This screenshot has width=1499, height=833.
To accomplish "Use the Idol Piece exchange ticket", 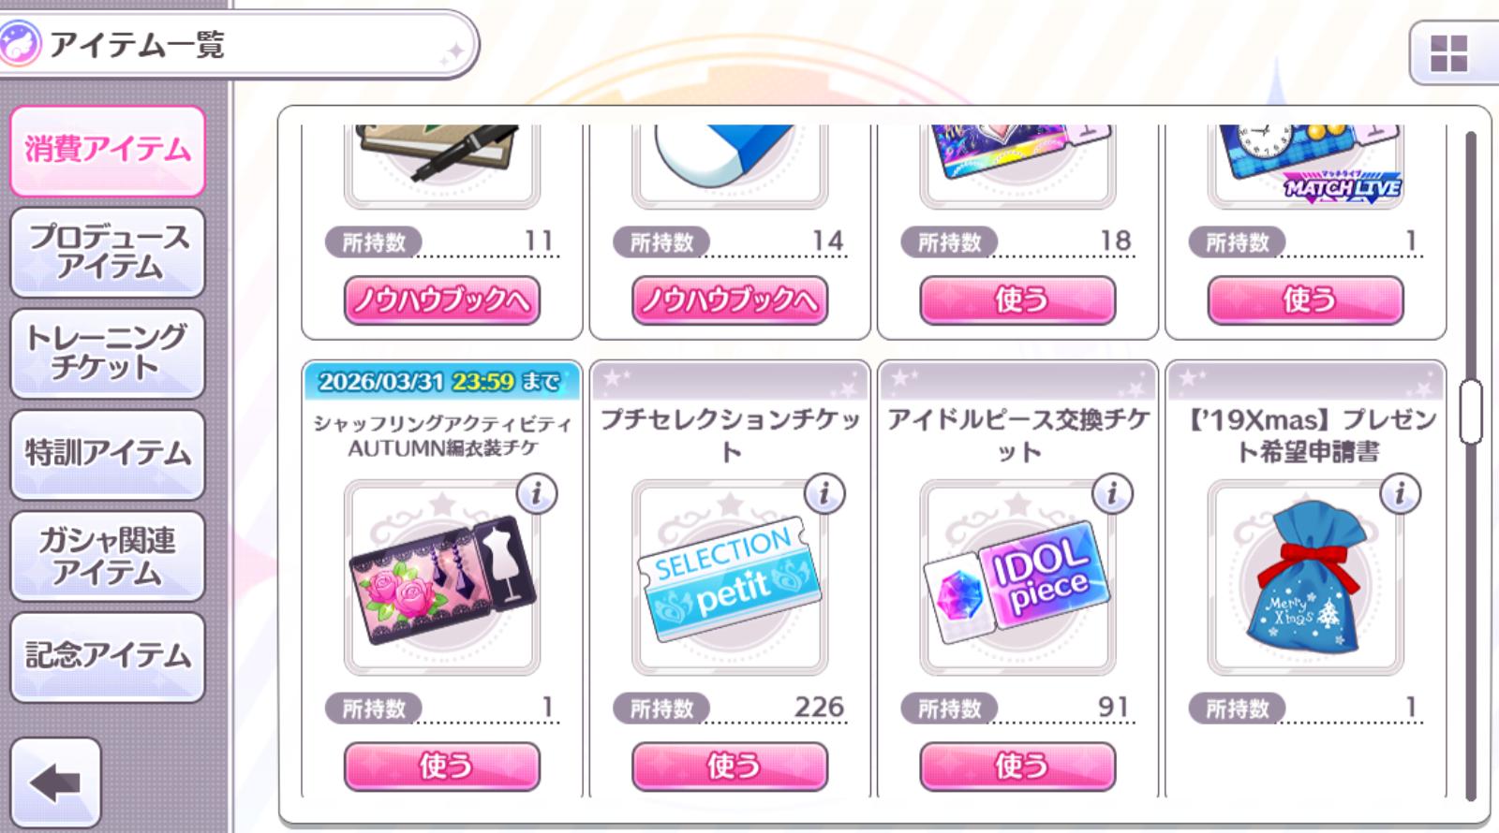I will pos(1018,767).
